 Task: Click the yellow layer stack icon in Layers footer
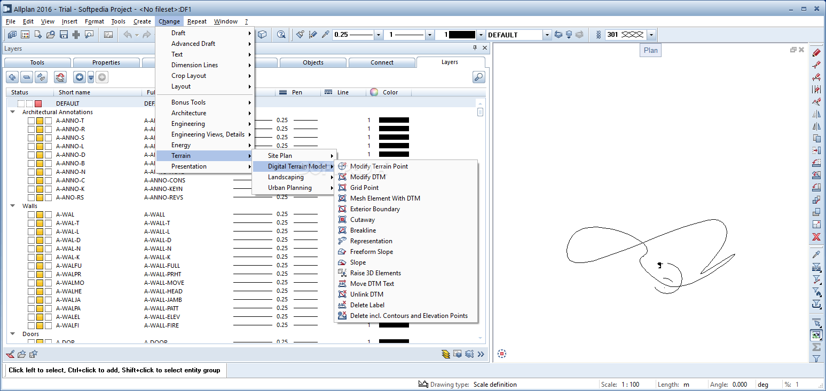pyautogui.click(x=446, y=354)
